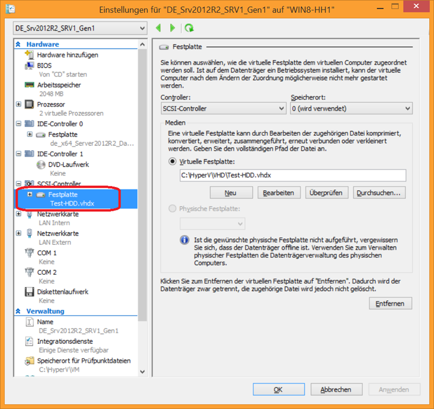Confirm settings with the OK button
The image size is (434, 409).
(278, 389)
